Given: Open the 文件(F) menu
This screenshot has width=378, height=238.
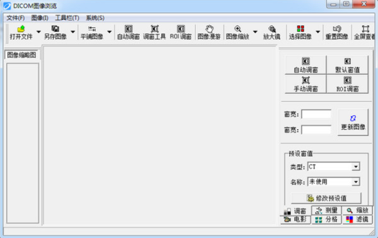Looking at the screenshot, I should click(15, 18).
